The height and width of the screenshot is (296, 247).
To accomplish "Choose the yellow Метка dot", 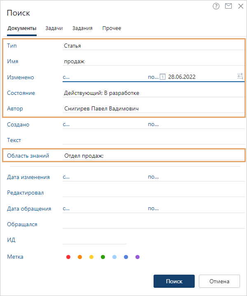I will click(91, 257).
